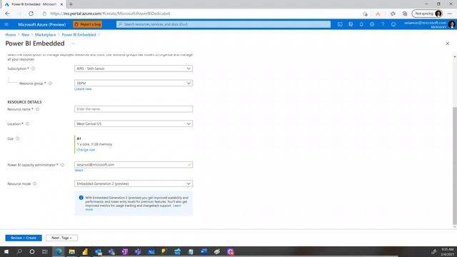Screen dimensions: 457x257
Task: Select the Power BI Embedded browser tab
Action: 34,4
